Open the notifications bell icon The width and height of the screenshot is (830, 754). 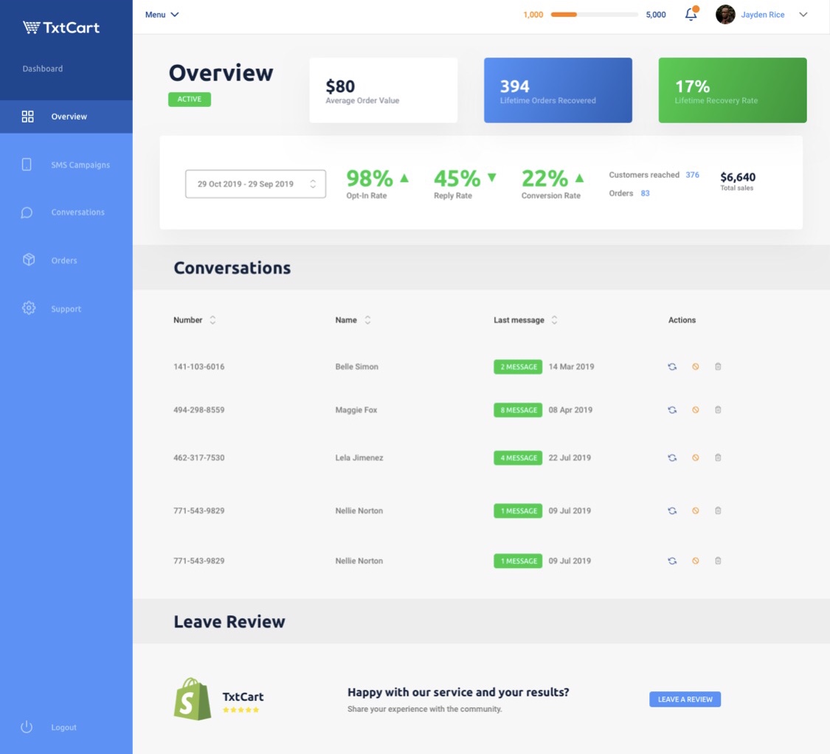691,14
